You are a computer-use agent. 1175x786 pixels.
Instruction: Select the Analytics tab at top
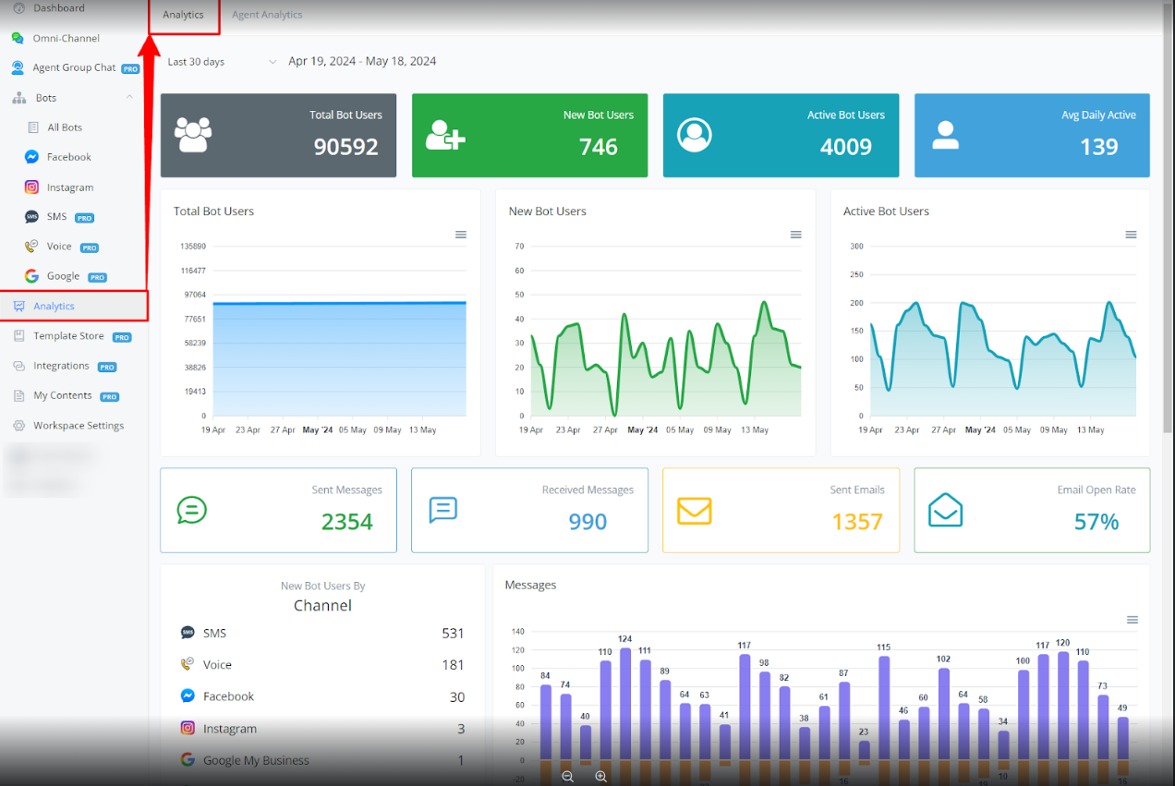click(x=183, y=15)
